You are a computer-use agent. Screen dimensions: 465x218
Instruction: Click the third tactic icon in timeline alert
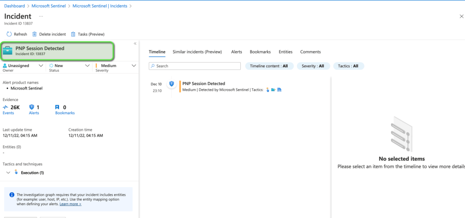pyautogui.click(x=279, y=90)
